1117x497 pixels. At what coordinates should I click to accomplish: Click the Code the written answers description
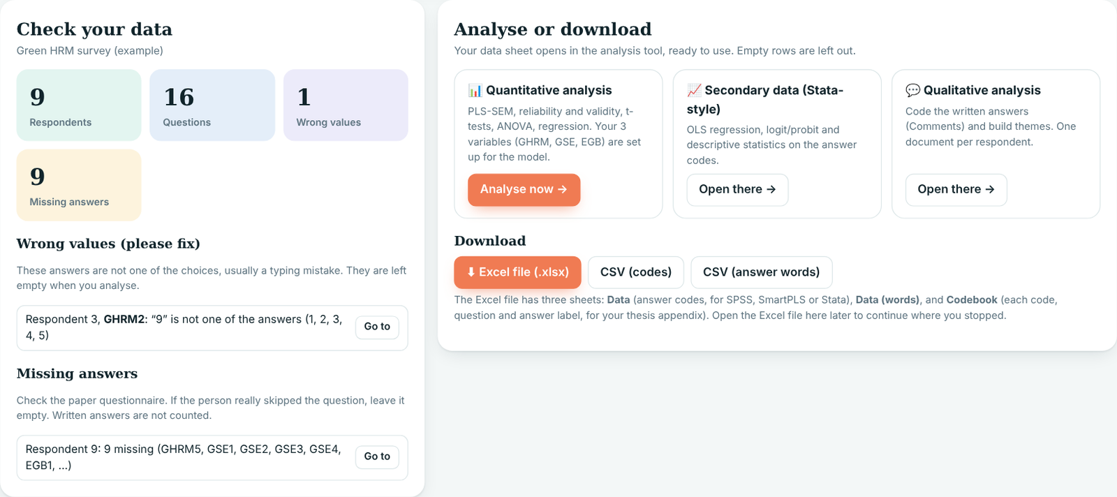click(x=991, y=126)
